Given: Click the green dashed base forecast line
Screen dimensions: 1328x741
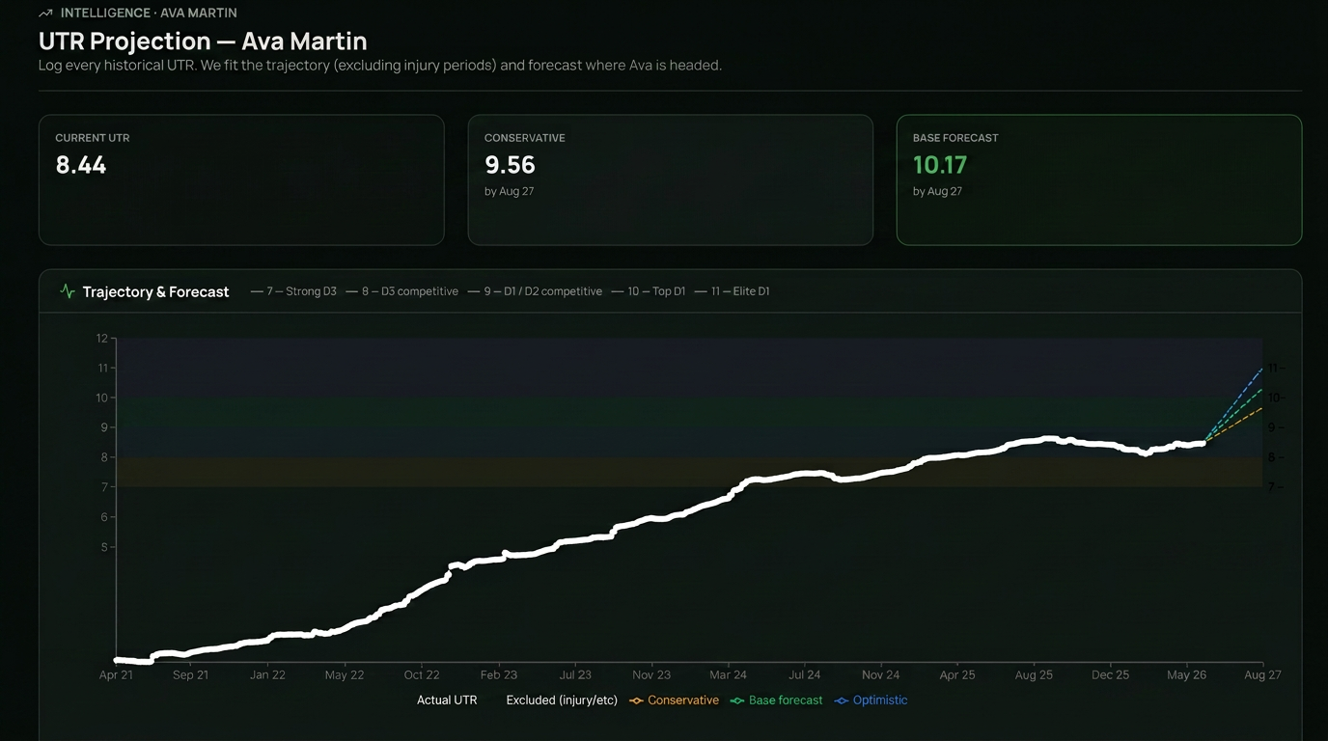Looking at the screenshot, I should [1234, 414].
